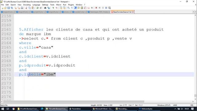This screenshot has width=197, height=111.
Task: Click the horizontal scrollbar thumb
Action: (74, 101)
